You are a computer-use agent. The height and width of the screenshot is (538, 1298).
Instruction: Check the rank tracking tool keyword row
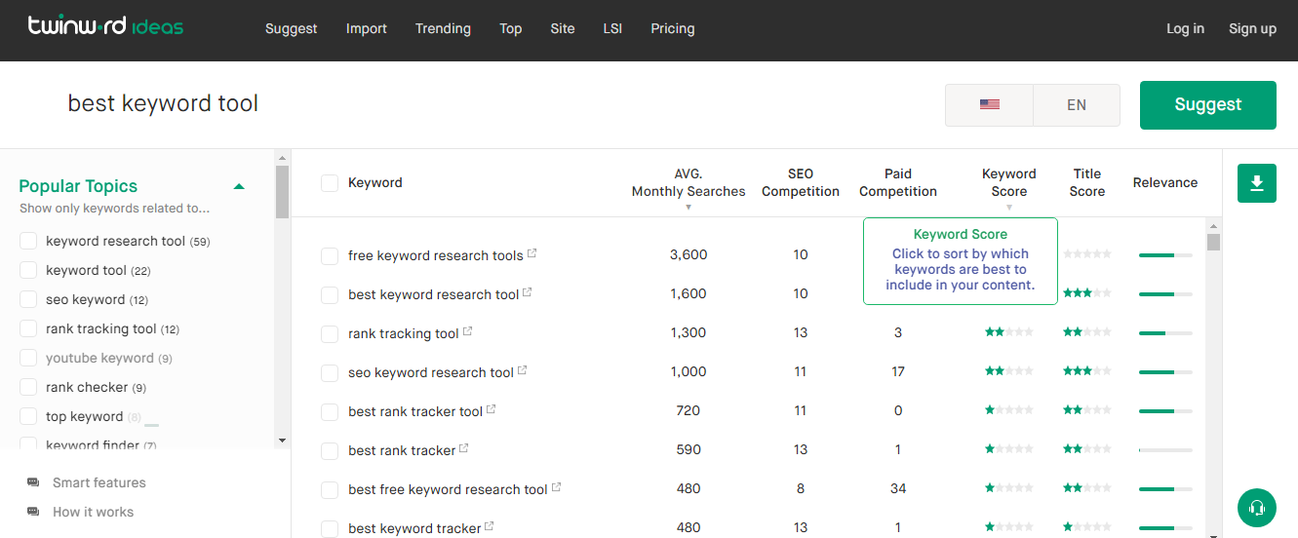[x=330, y=333]
